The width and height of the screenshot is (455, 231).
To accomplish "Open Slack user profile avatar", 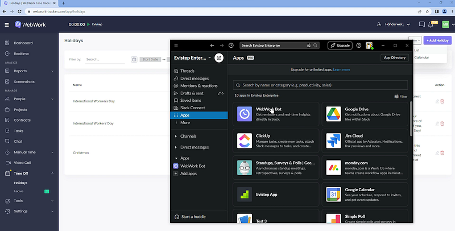I will (369, 46).
